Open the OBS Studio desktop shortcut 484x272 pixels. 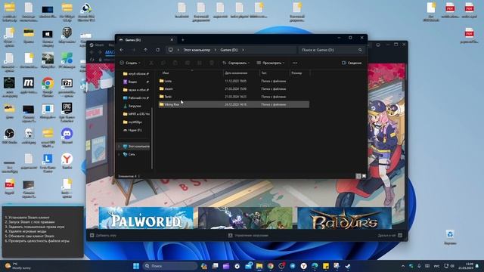point(9,136)
